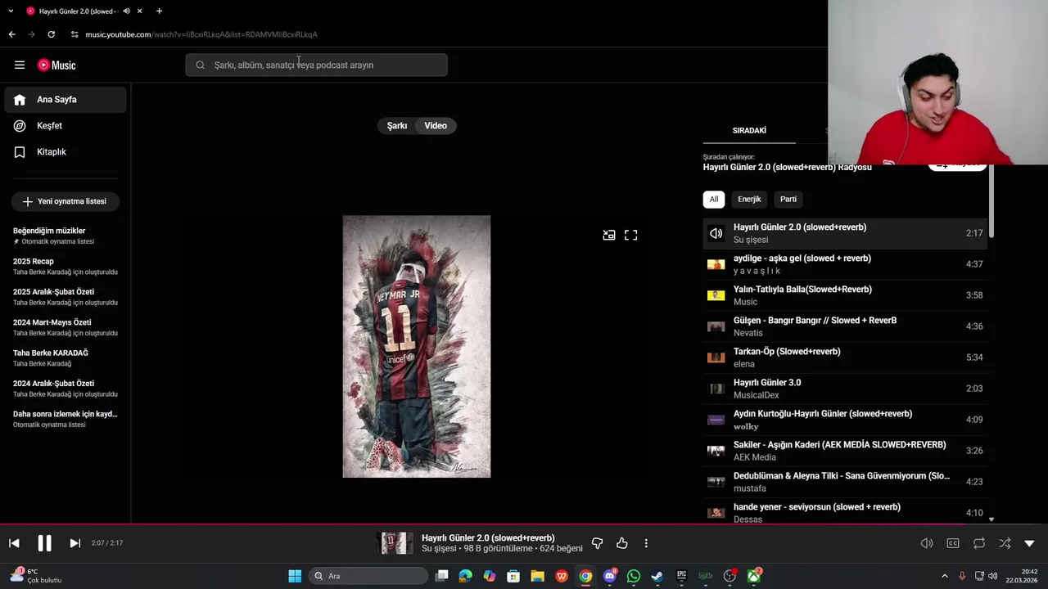The height and width of the screenshot is (589, 1048).
Task: Click the browser address bar
Action: click(201, 34)
